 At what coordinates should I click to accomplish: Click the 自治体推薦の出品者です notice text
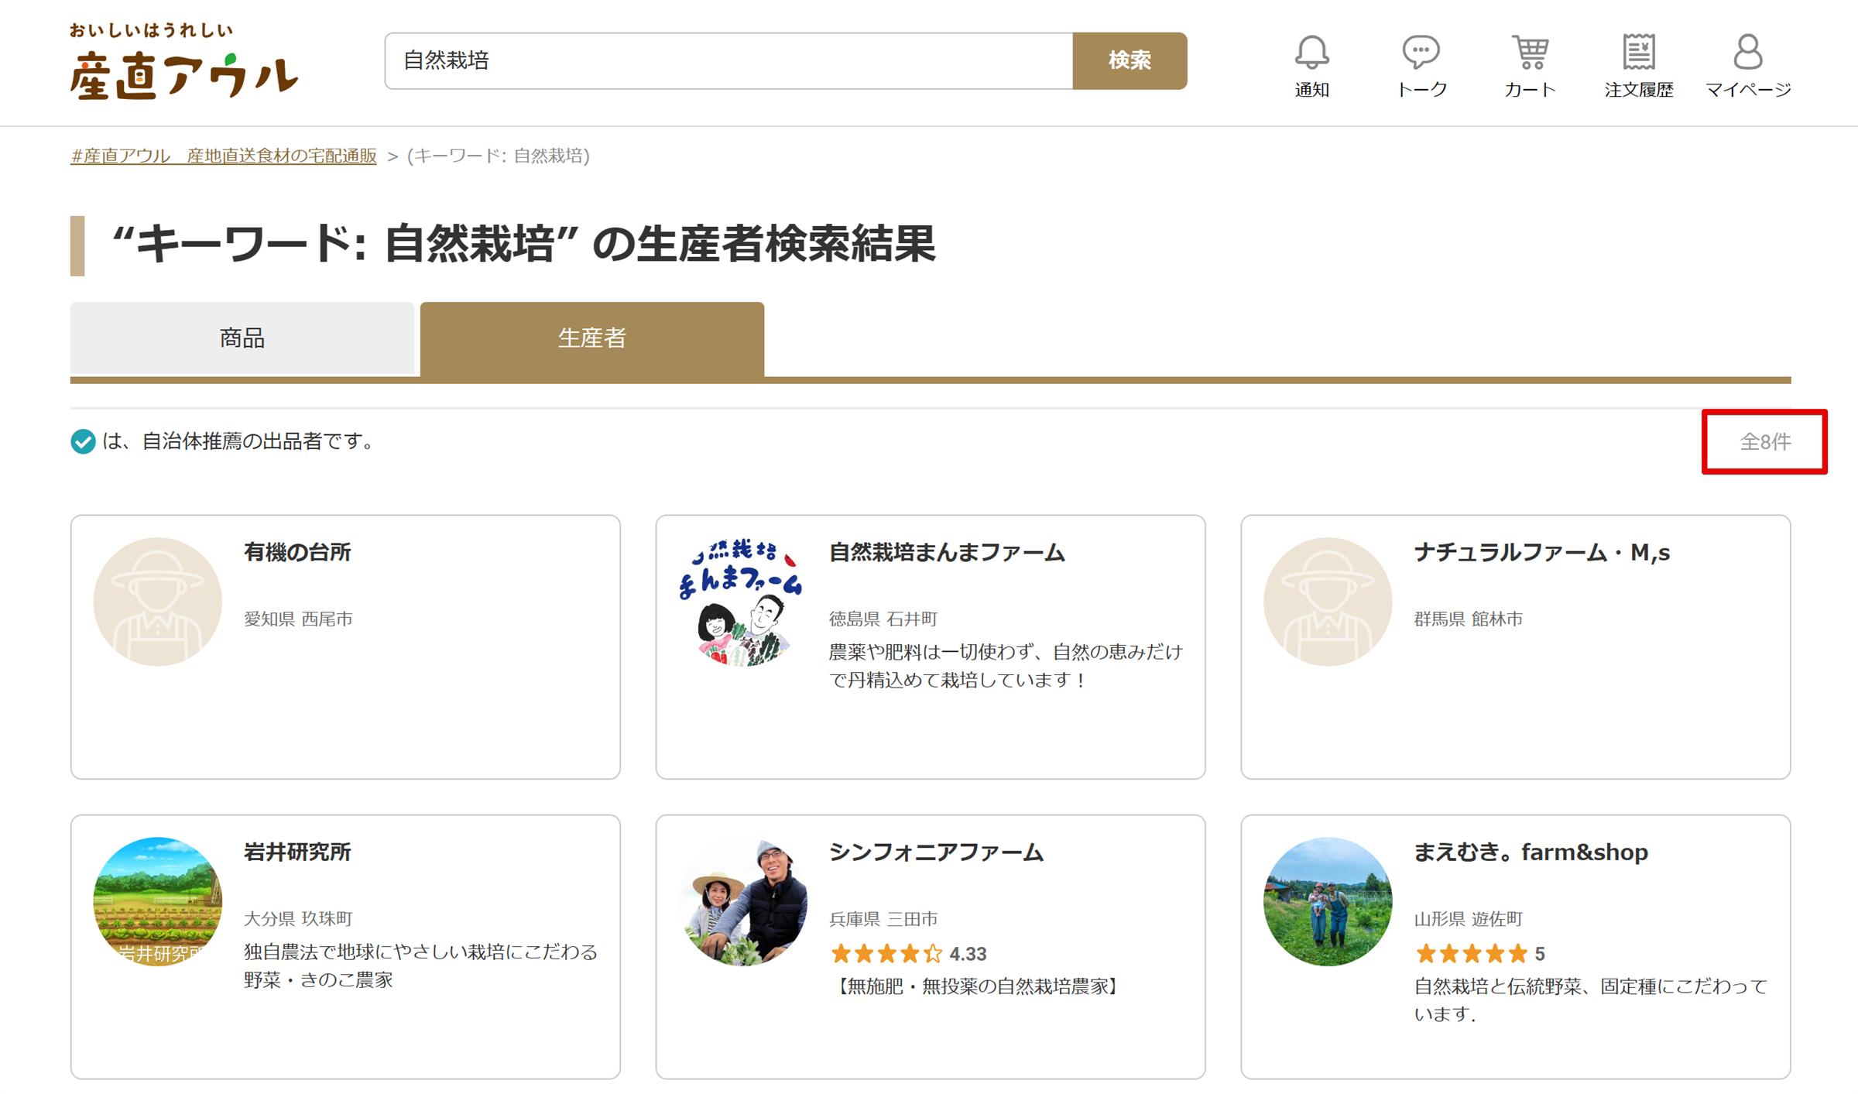tap(238, 441)
